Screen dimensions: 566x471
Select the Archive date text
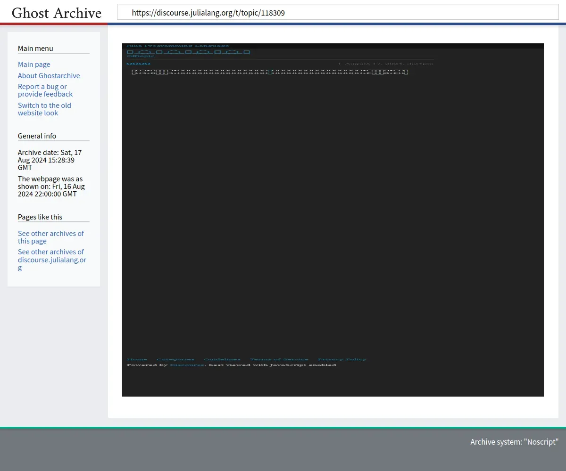(50, 160)
